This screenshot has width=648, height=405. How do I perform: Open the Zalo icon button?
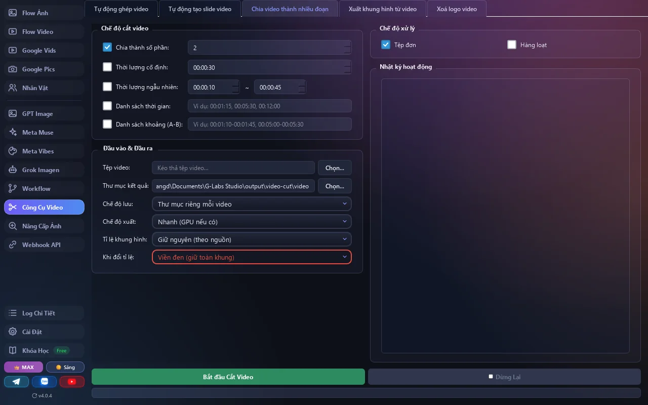point(44,382)
